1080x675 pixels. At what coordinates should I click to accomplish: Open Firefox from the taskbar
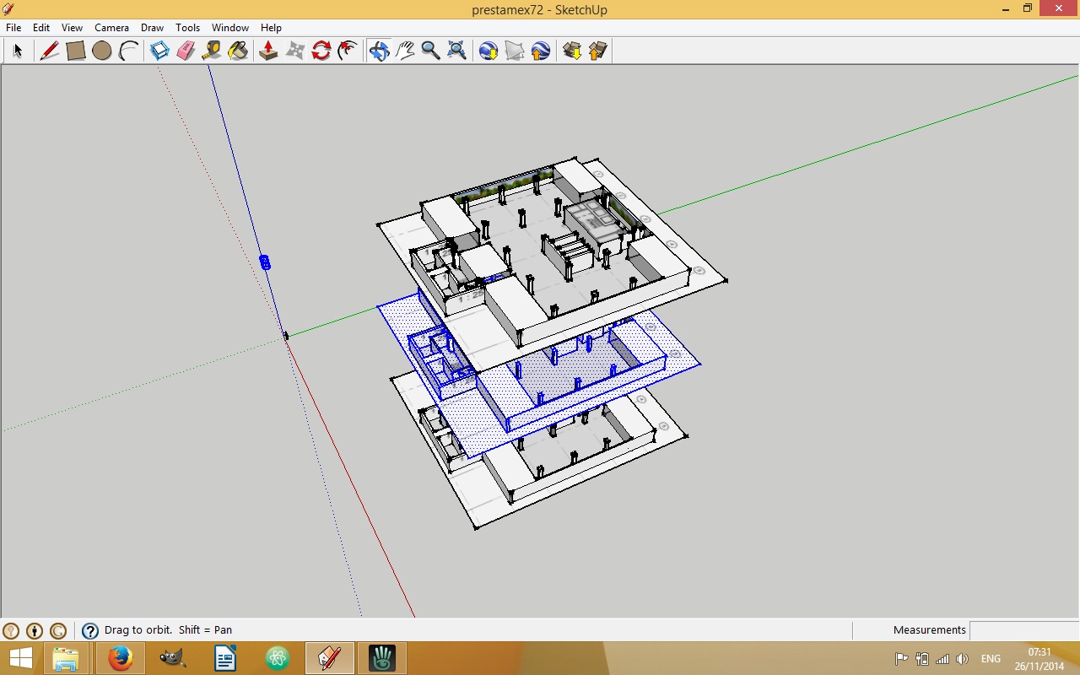pos(120,658)
